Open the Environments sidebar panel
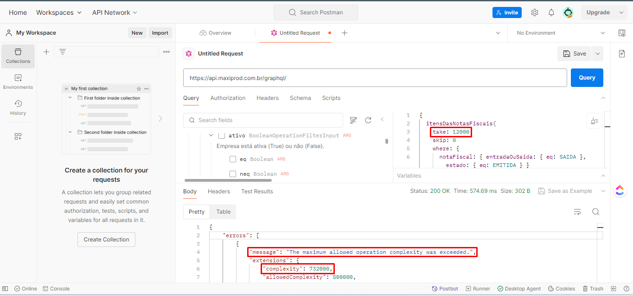Viewport: 633px width, 296px height. 18,82
